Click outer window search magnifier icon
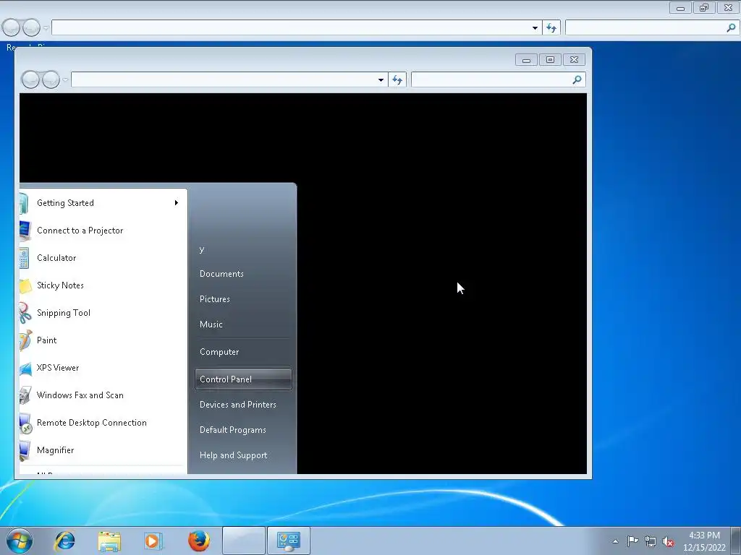The height and width of the screenshot is (555, 741). tap(731, 28)
